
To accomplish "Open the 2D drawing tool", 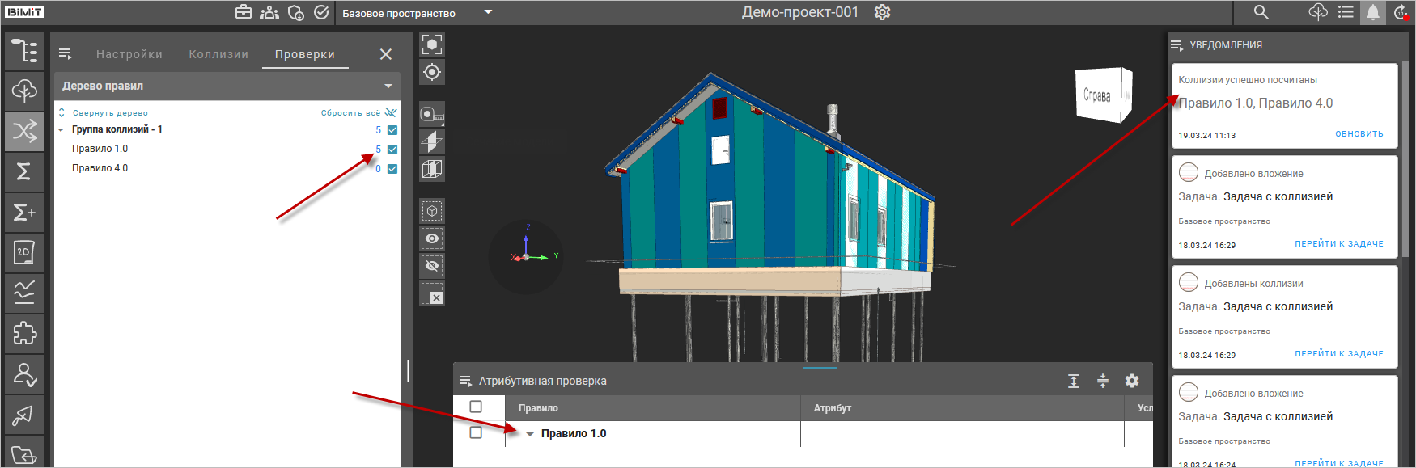I will click(24, 252).
